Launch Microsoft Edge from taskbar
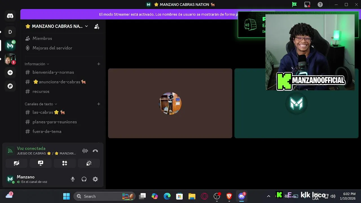 pos(167,196)
